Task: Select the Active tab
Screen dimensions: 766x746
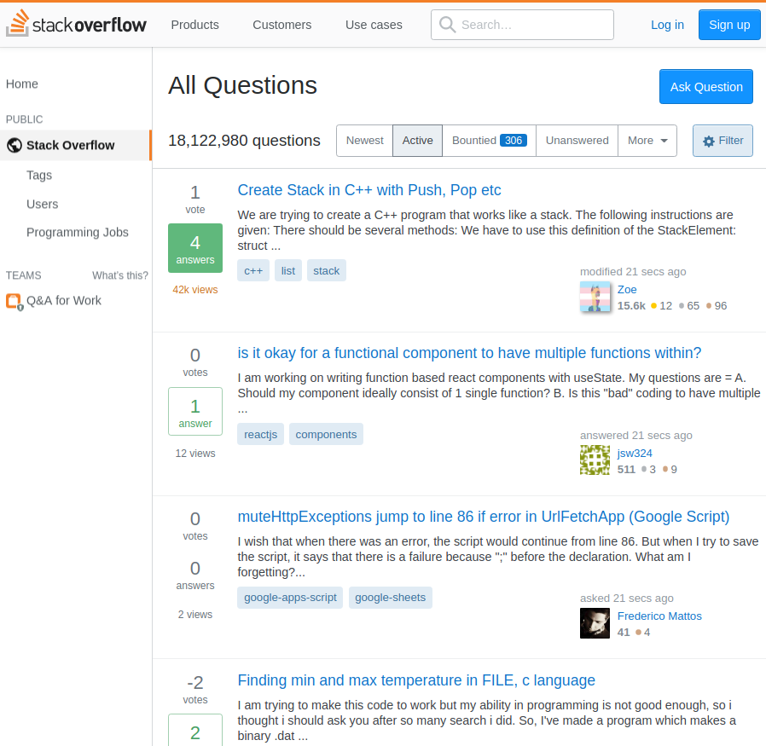Action: pyautogui.click(x=417, y=141)
